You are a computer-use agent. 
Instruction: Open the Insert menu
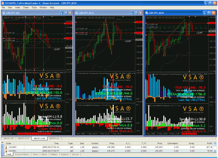point(17,8)
